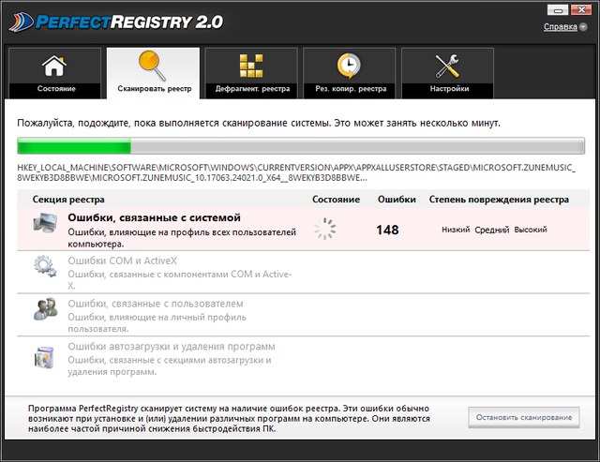The width and height of the screenshot is (600, 462).
Task: Click the magnifier icon for registry scan
Action: (x=153, y=66)
